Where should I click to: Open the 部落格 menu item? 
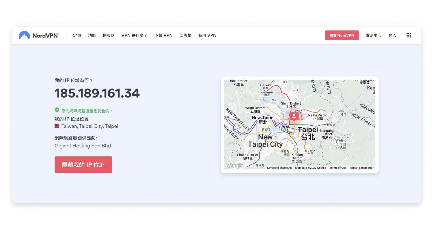tap(185, 35)
